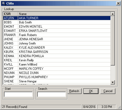Select Frank Roberts name cell
The image size is (122, 110).
point(64,35)
